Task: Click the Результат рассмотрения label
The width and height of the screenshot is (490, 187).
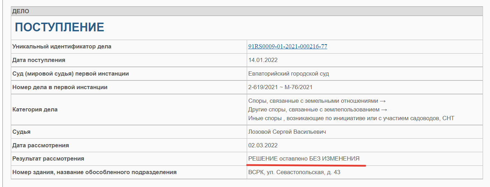Action: tap(48, 159)
